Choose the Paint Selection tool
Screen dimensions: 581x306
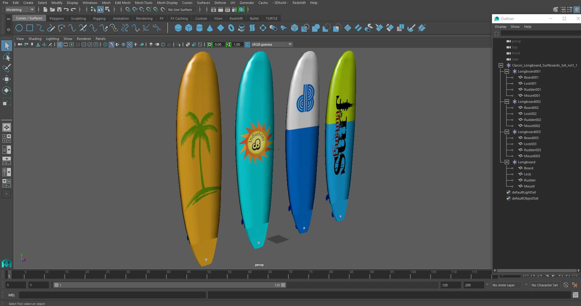coord(7,68)
